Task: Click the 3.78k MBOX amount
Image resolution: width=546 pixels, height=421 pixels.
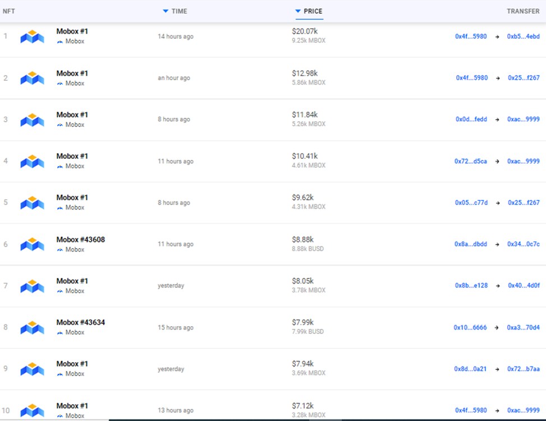Action: (309, 290)
